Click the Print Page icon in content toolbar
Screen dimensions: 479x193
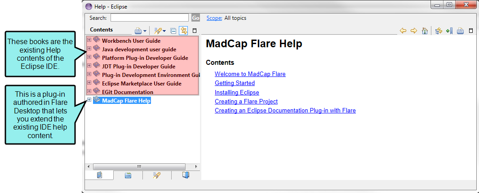461,31
